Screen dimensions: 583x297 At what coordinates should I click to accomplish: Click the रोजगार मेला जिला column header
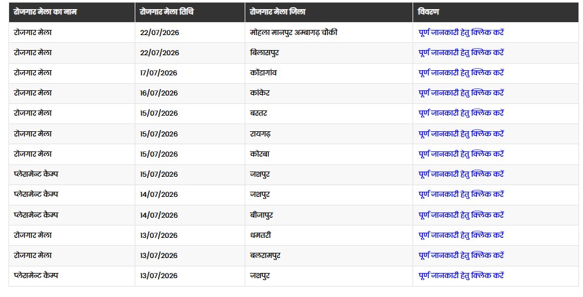(329, 12)
